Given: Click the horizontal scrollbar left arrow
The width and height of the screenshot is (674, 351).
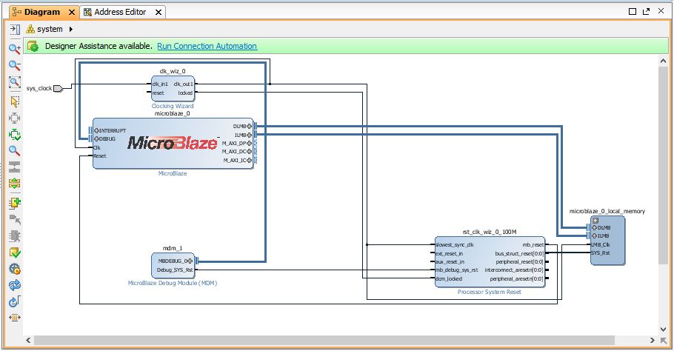Looking at the screenshot, I should pos(28,340).
